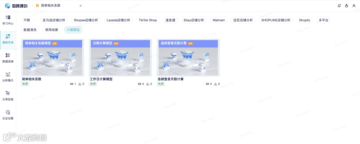Click the view eye icon for 连续登录天数计算
Image resolution: width=360 pixels, height=144 pixels.
(x=207, y=84)
